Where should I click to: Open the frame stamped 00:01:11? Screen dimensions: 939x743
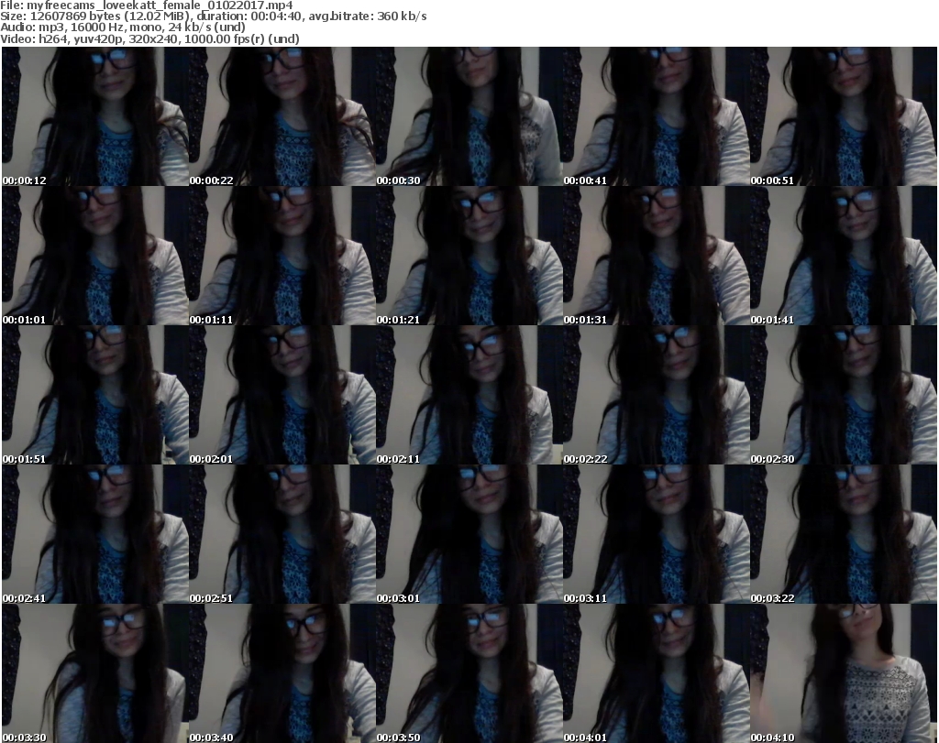[x=282, y=256]
